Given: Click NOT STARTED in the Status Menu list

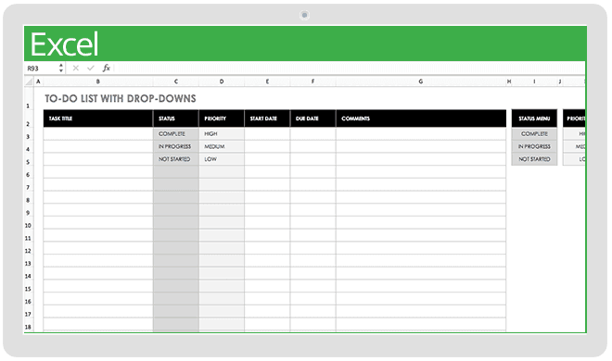Looking at the screenshot, I should tap(534, 159).
